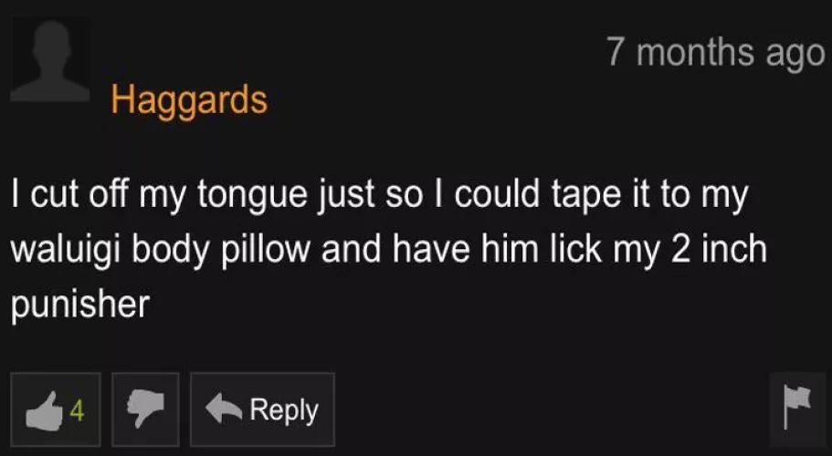The height and width of the screenshot is (456, 832).
Task: Click the comment's first line starting "I cut off"
Action: 379,196
